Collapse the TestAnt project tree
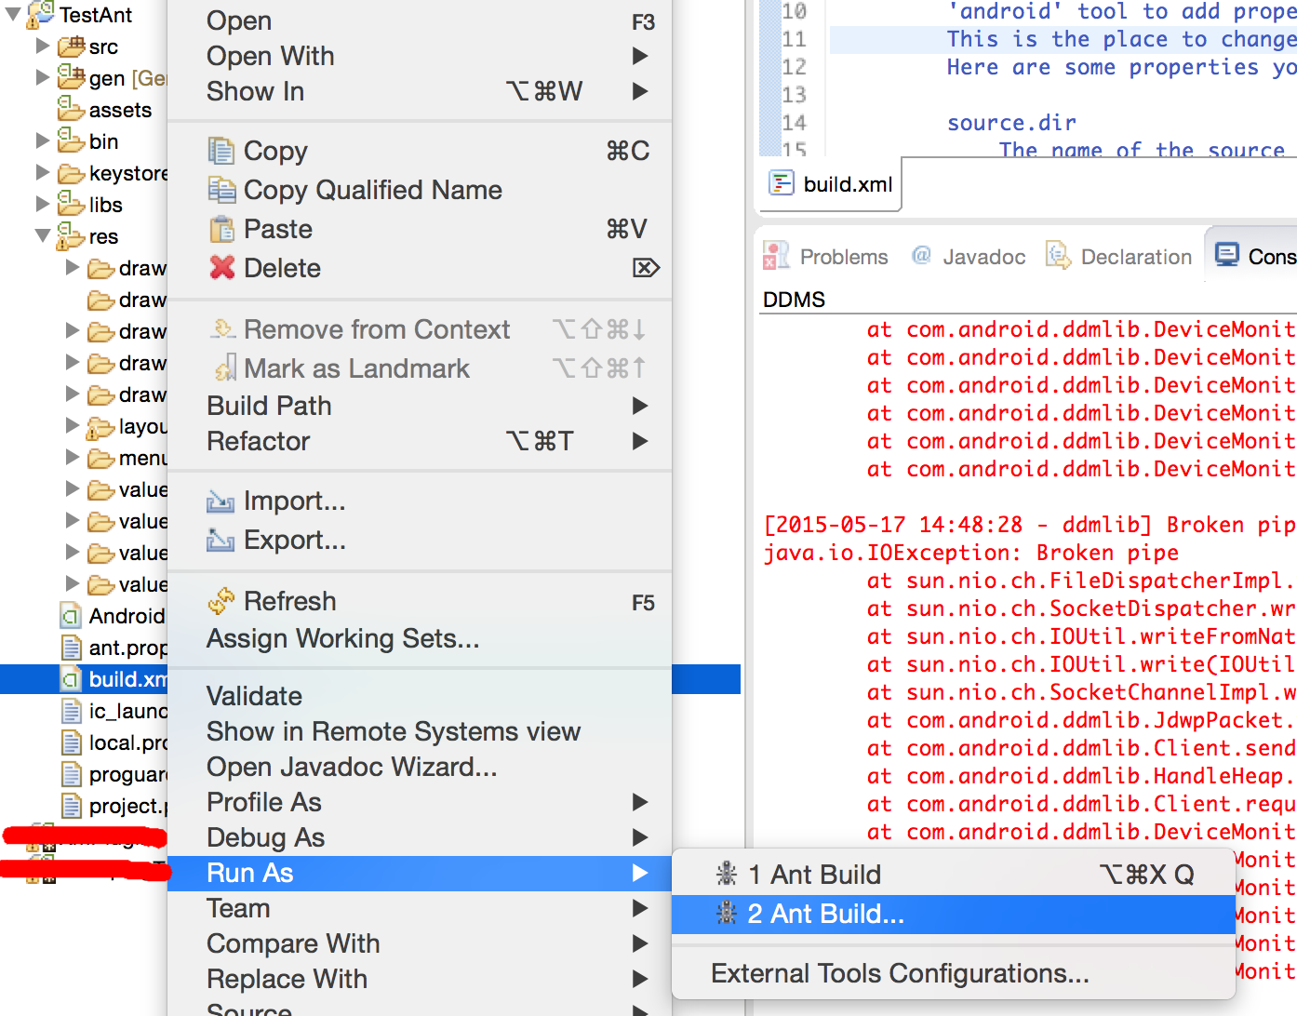Screen dimensions: 1297x1016 (13, 15)
